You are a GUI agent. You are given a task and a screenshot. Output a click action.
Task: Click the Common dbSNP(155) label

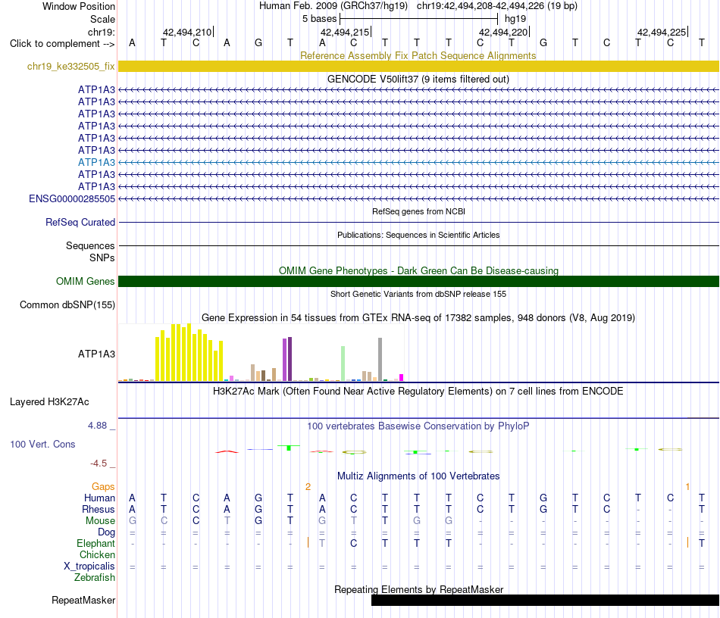pyautogui.click(x=67, y=304)
